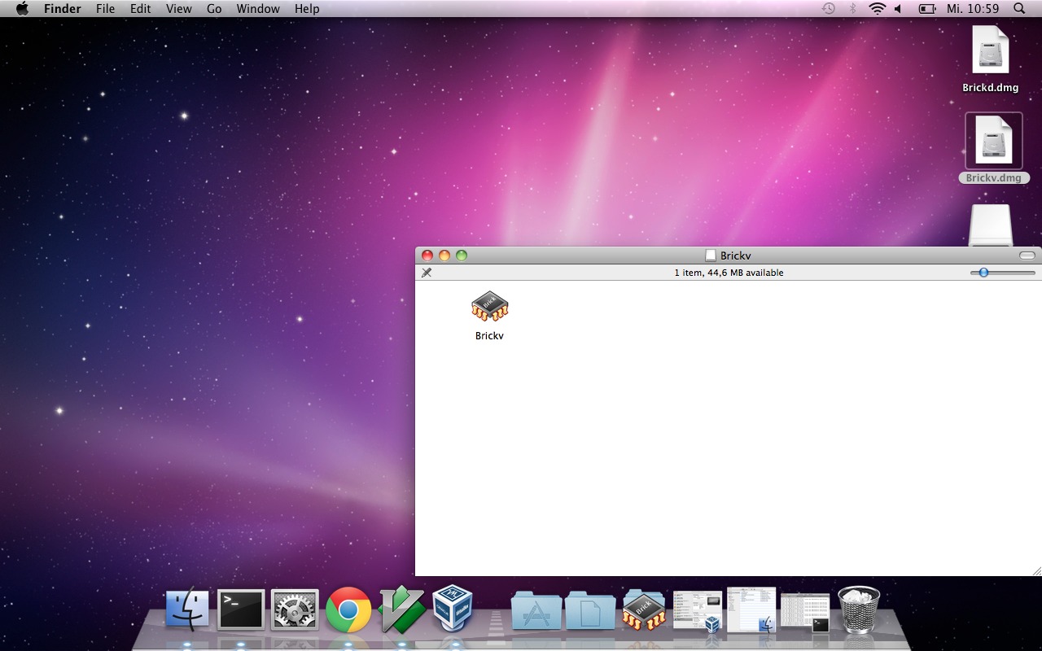Image resolution: width=1042 pixels, height=651 pixels.
Task: Open the Finder application menu
Action: coord(63,9)
